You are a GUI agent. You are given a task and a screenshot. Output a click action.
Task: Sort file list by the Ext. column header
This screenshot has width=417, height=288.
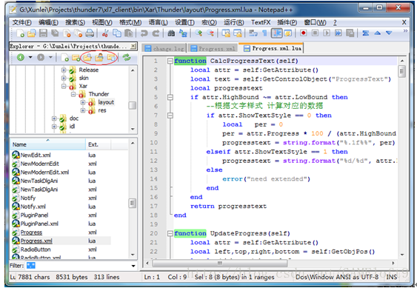tap(98, 144)
